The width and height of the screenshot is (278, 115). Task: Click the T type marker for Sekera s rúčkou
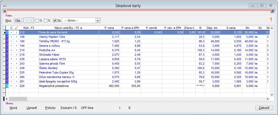point(7,46)
